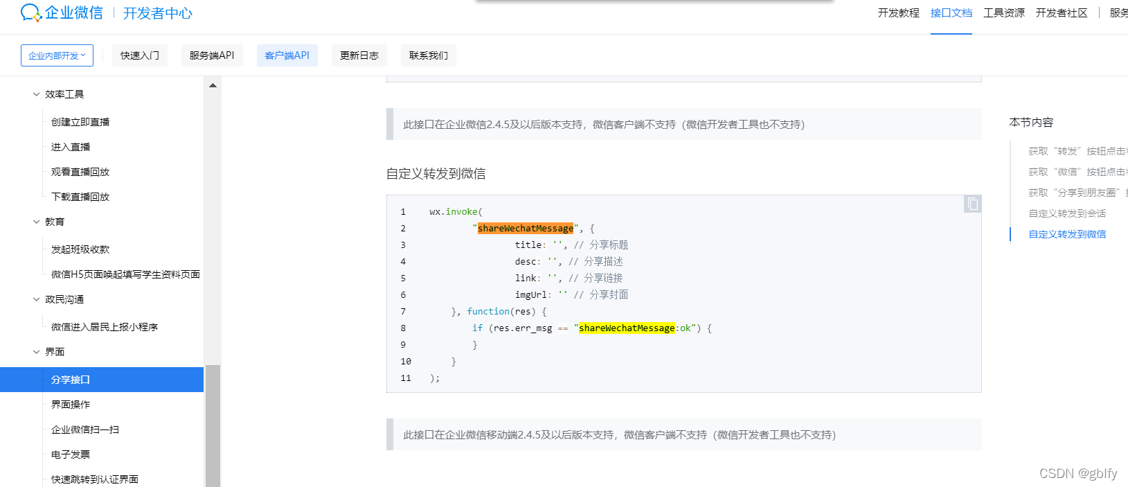Viewport: 1128px width, 487px height.
Task: Click the link: '' code line
Action: tap(569, 278)
